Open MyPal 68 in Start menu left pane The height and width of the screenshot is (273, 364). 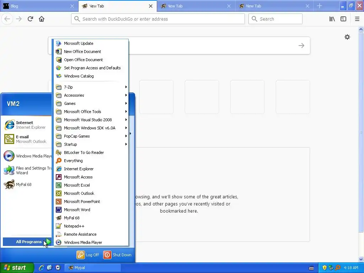(x=27, y=184)
